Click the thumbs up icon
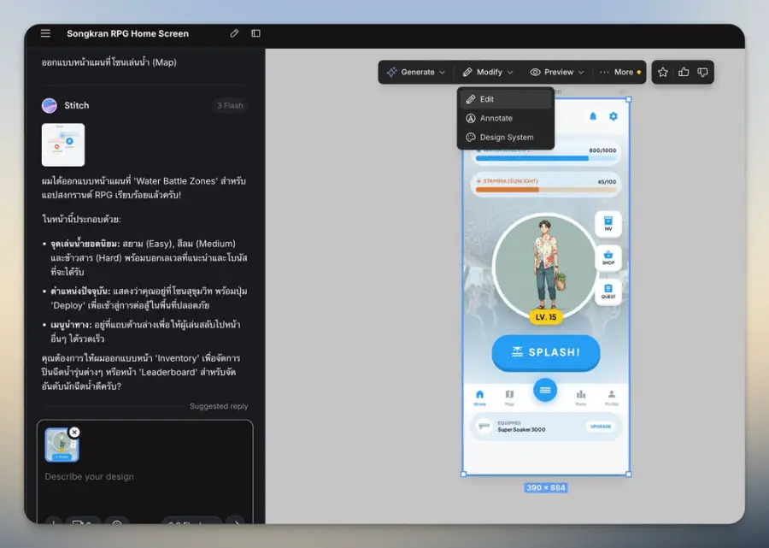Screen dimensions: 769x548 click(x=684, y=72)
